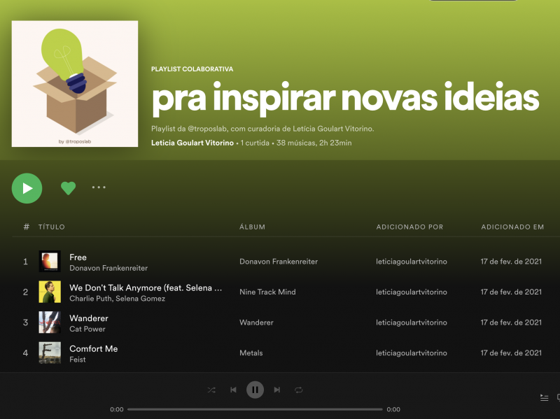Select the Free track album art
The image size is (560, 419).
click(x=50, y=261)
